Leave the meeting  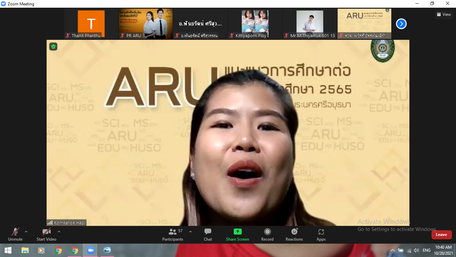coord(441,235)
